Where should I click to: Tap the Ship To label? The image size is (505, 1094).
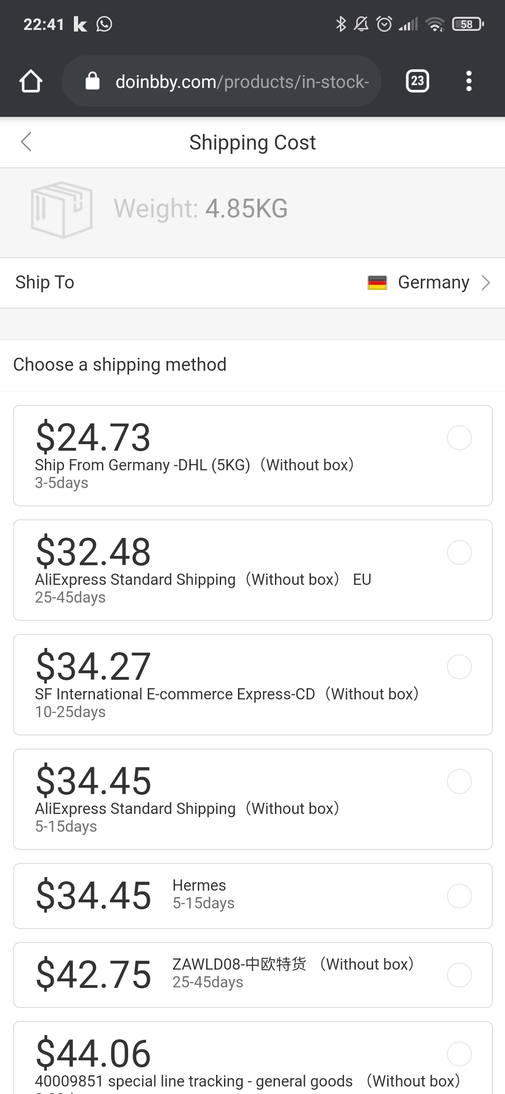click(x=45, y=283)
